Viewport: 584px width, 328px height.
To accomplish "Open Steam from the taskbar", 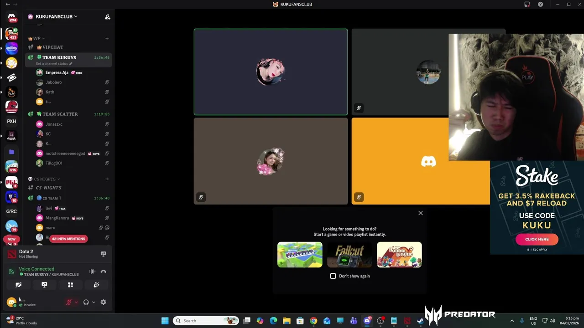I will point(420,321).
